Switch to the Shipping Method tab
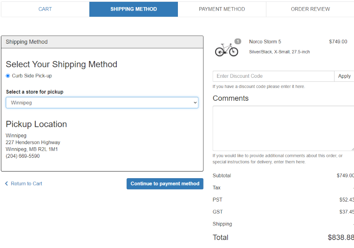 click(x=134, y=9)
